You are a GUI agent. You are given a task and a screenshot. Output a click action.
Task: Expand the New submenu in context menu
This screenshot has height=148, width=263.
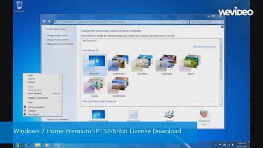[x=42, y=102]
